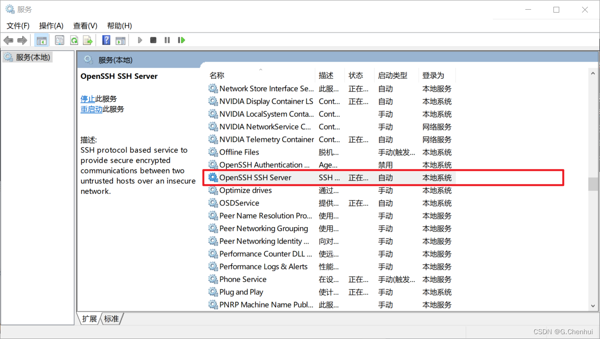Image resolution: width=600 pixels, height=339 pixels.
Task: Select the PNRP Machine Name Publication service name
Action: tap(266, 305)
